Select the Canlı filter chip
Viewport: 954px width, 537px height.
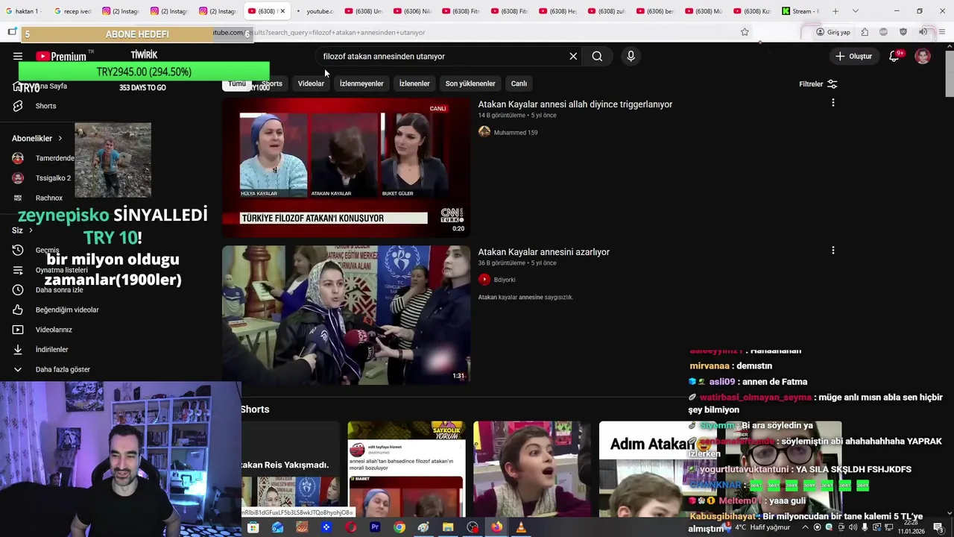pos(519,84)
